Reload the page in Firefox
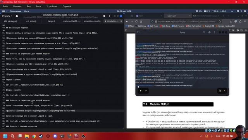Screen dimensions: 248x140 tap(136, 21)
